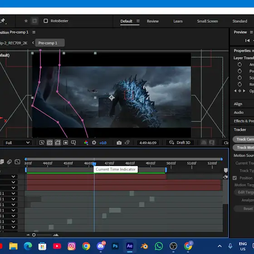
Task: Toggle mask and shape path visibility
Action: 58,143
